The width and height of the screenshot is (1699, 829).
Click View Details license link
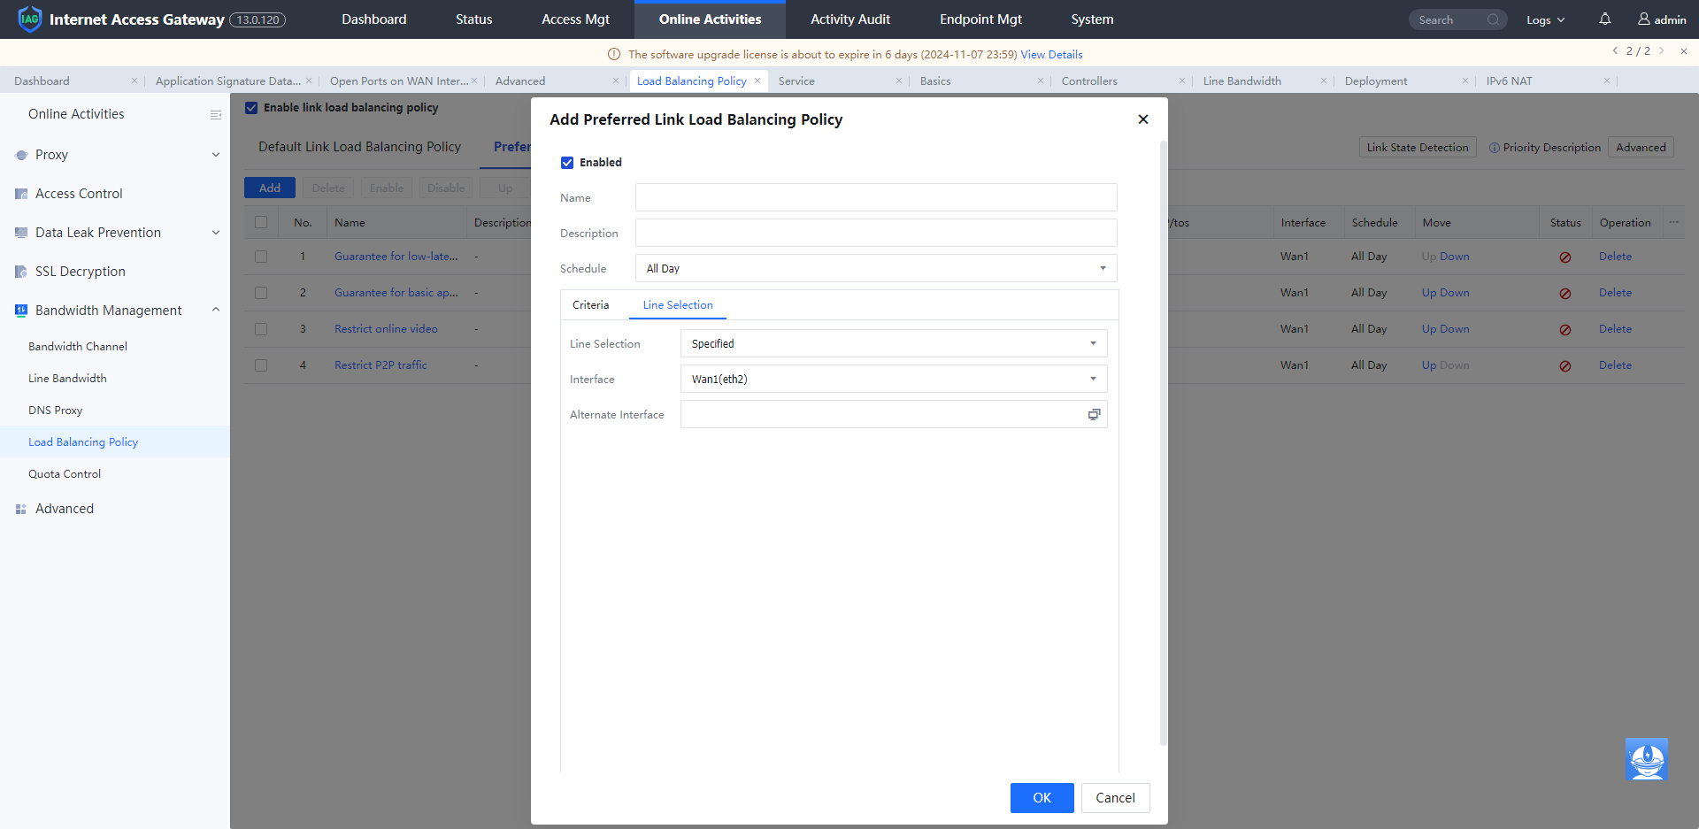[1051, 55]
